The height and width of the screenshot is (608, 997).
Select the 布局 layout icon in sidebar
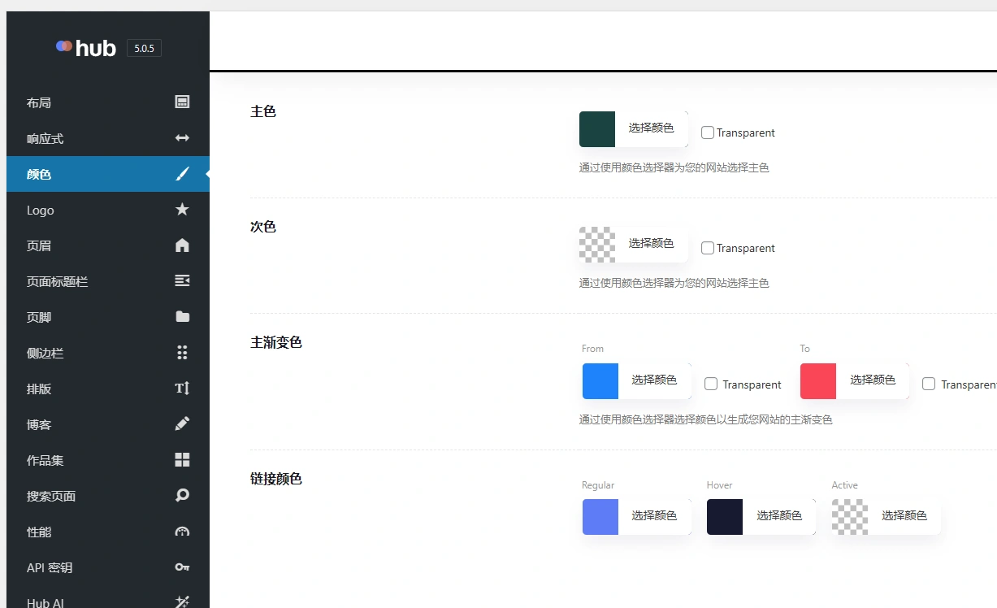coord(180,102)
